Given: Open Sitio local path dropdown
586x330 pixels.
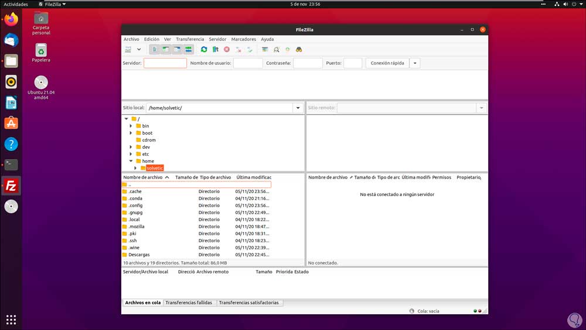Looking at the screenshot, I should pyautogui.click(x=298, y=108).
